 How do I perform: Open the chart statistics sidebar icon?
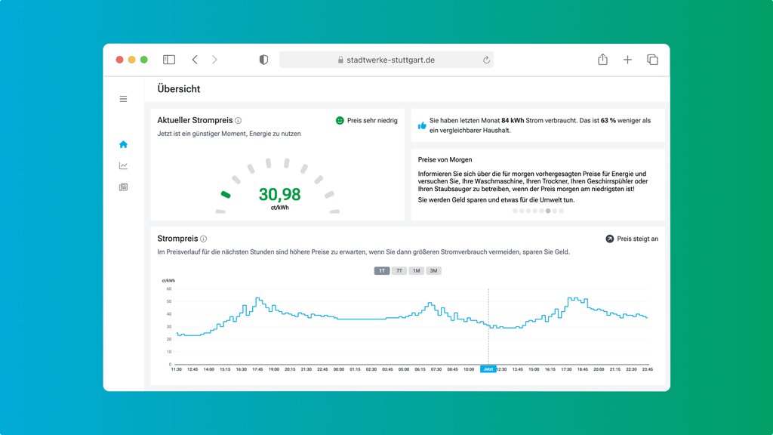(x=123, y=165)
